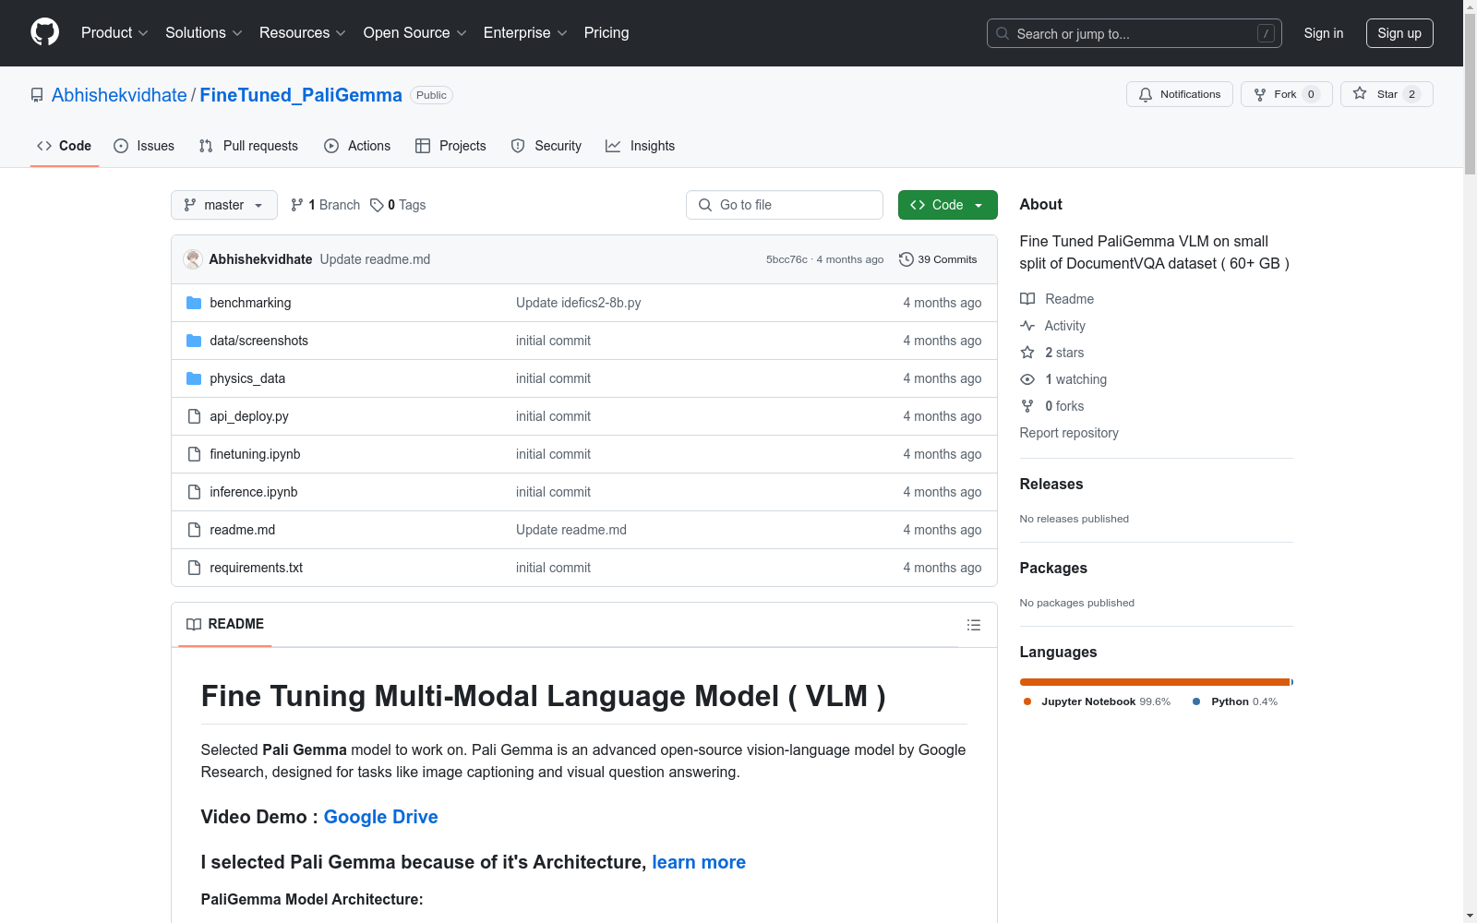Viewport: 1477px width, 923px height.
Task: Switch to the Issues tab
Action: (x=144, y=146)
